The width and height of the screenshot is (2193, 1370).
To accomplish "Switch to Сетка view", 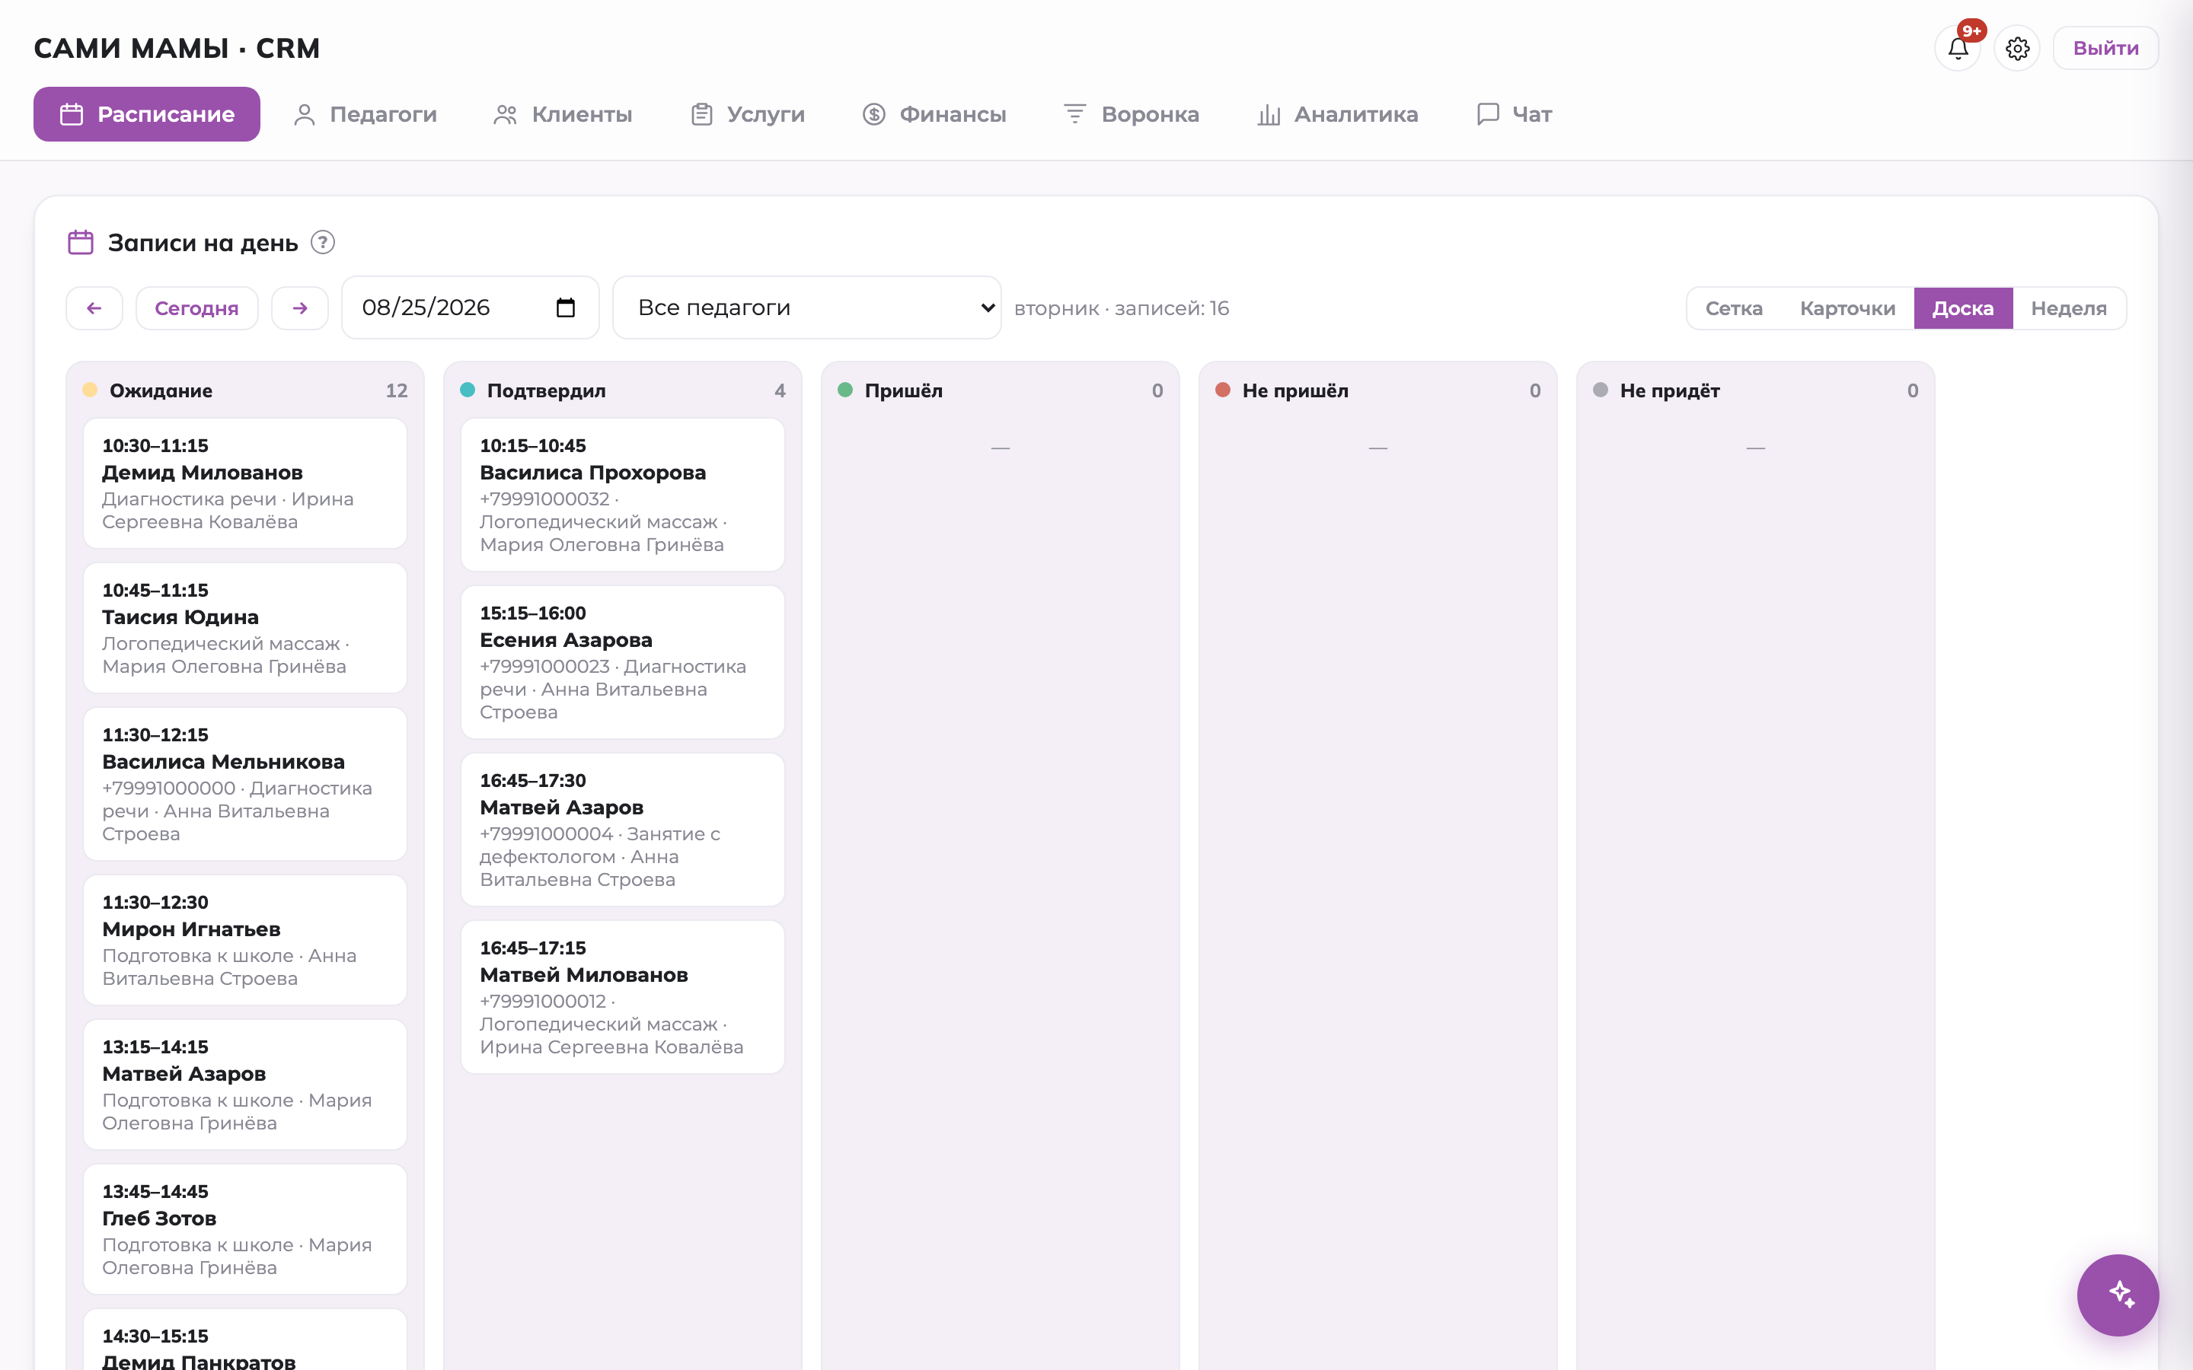I will [x=1734, y=309].
